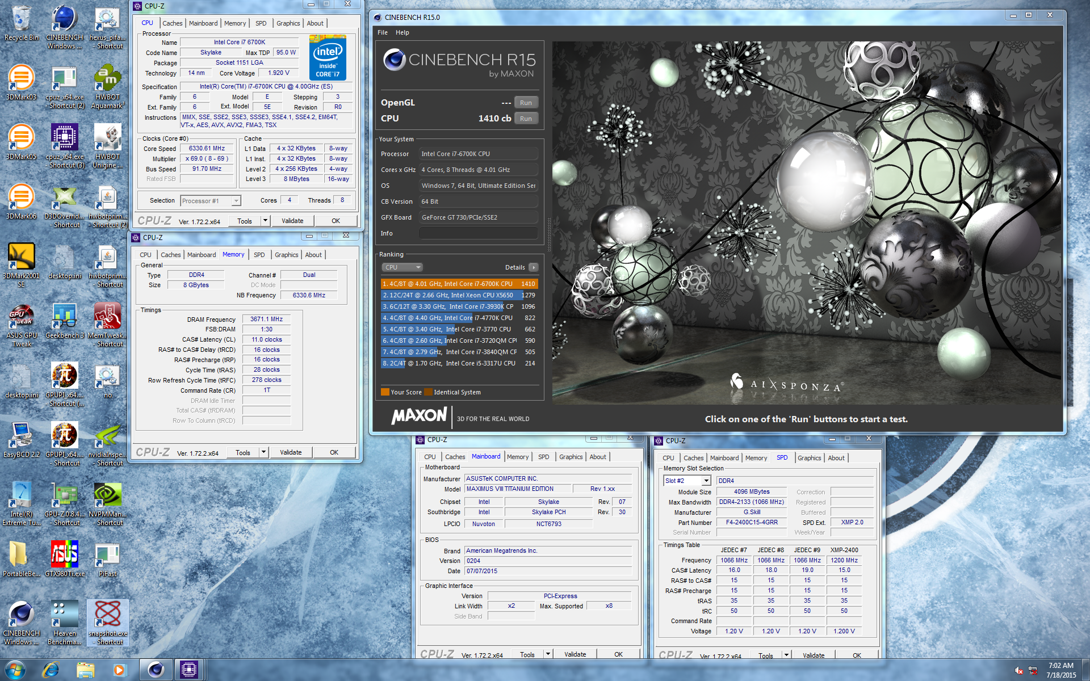Launch the Intel Extreme Tuning desktop icon
This screenshot has width=1090, height=681.
(22, 503)
